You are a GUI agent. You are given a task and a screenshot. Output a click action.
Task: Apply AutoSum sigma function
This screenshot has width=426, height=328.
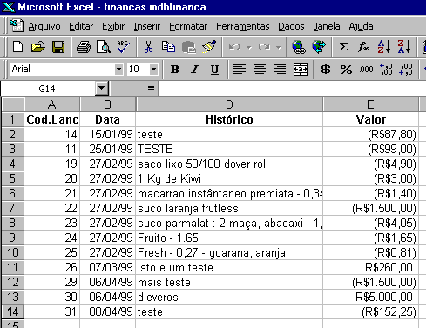pyautogui.click(x=343, y=47)
